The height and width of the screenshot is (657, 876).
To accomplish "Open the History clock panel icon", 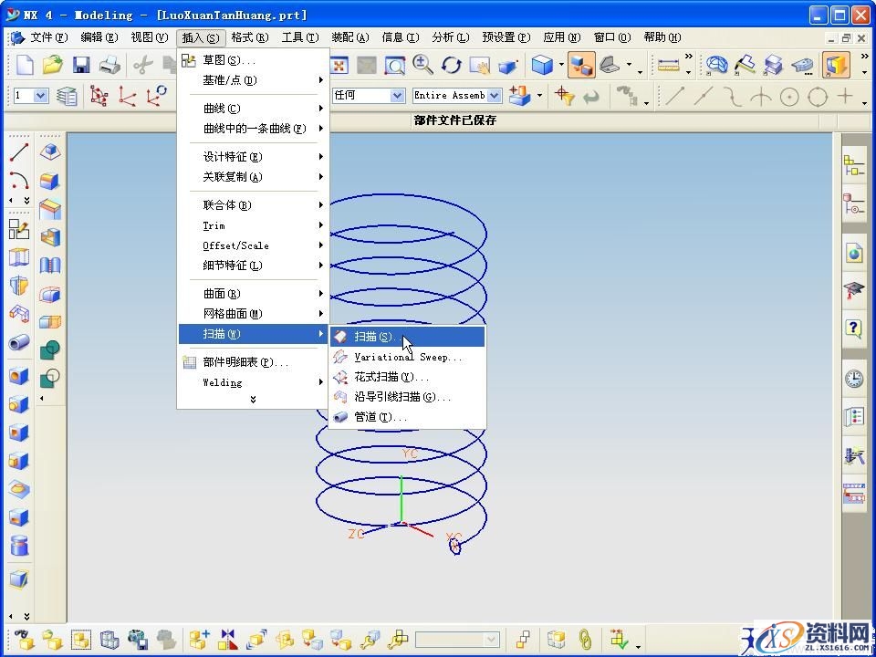I will (854, 378).
